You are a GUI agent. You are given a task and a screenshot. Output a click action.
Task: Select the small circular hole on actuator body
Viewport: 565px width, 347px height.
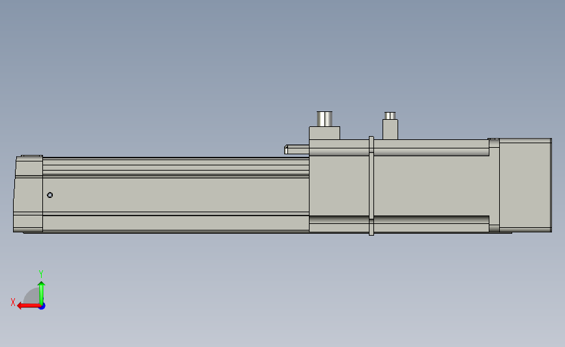(50, 195)
